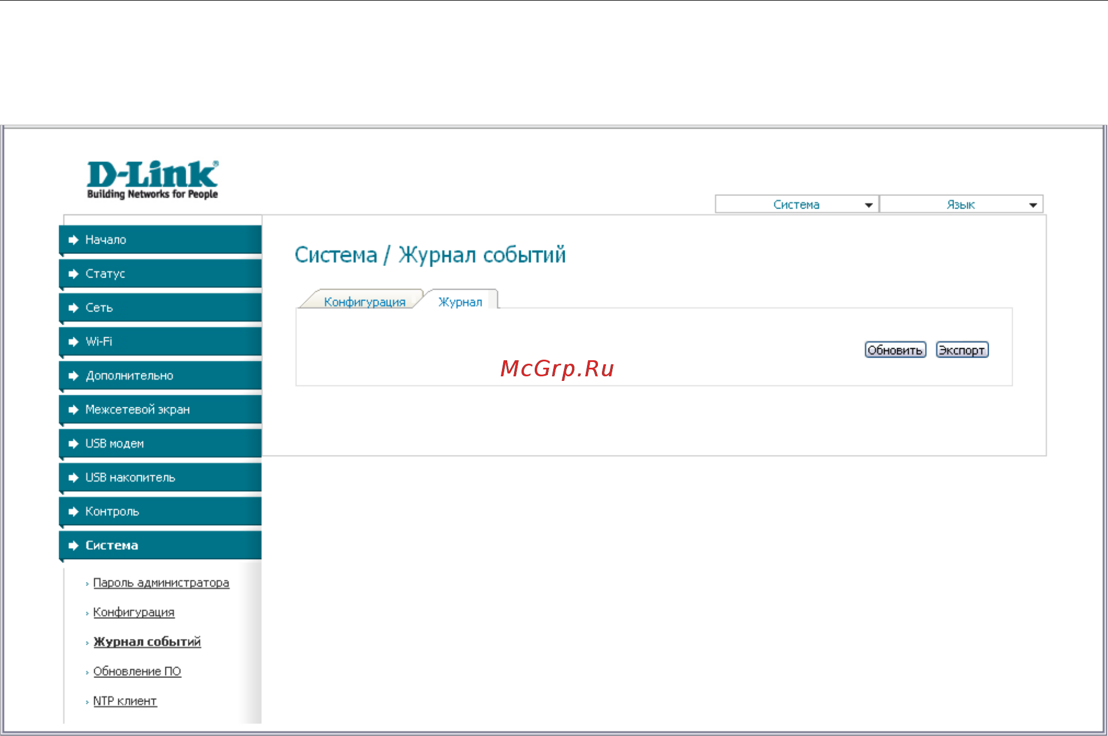
Task: Open Пароль администратора link
Action: (x=161, y=583)
